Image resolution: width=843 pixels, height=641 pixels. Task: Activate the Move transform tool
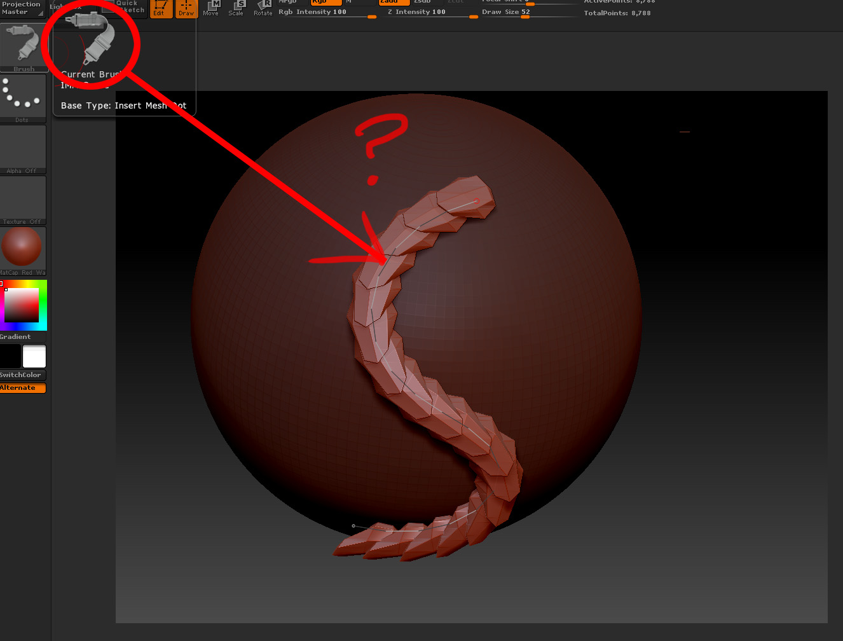(210, 9)
